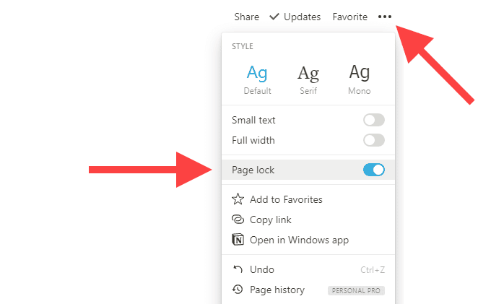The width and height of the screenshot is (491, 304).
Task: Click the Page history clock icon
Action: 238,290
